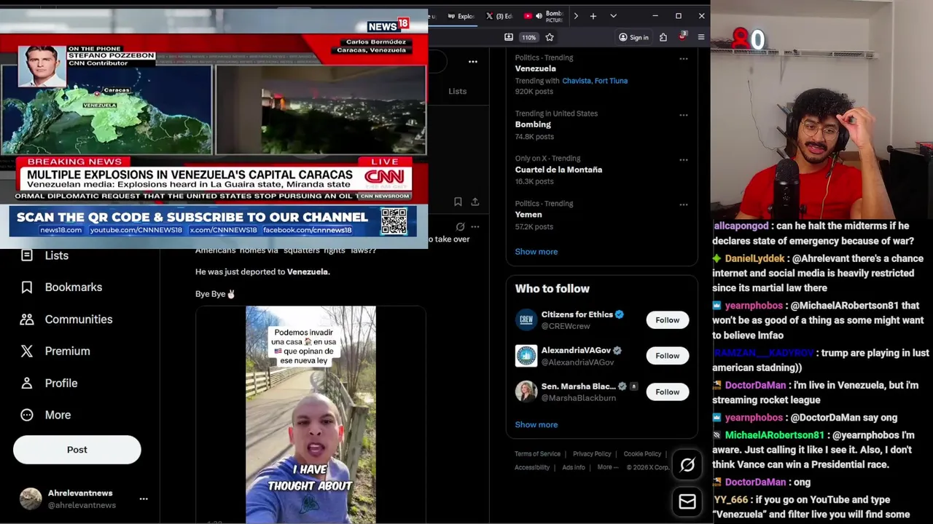
Task: Open the Chavista trending link
Action: (577, 81)
